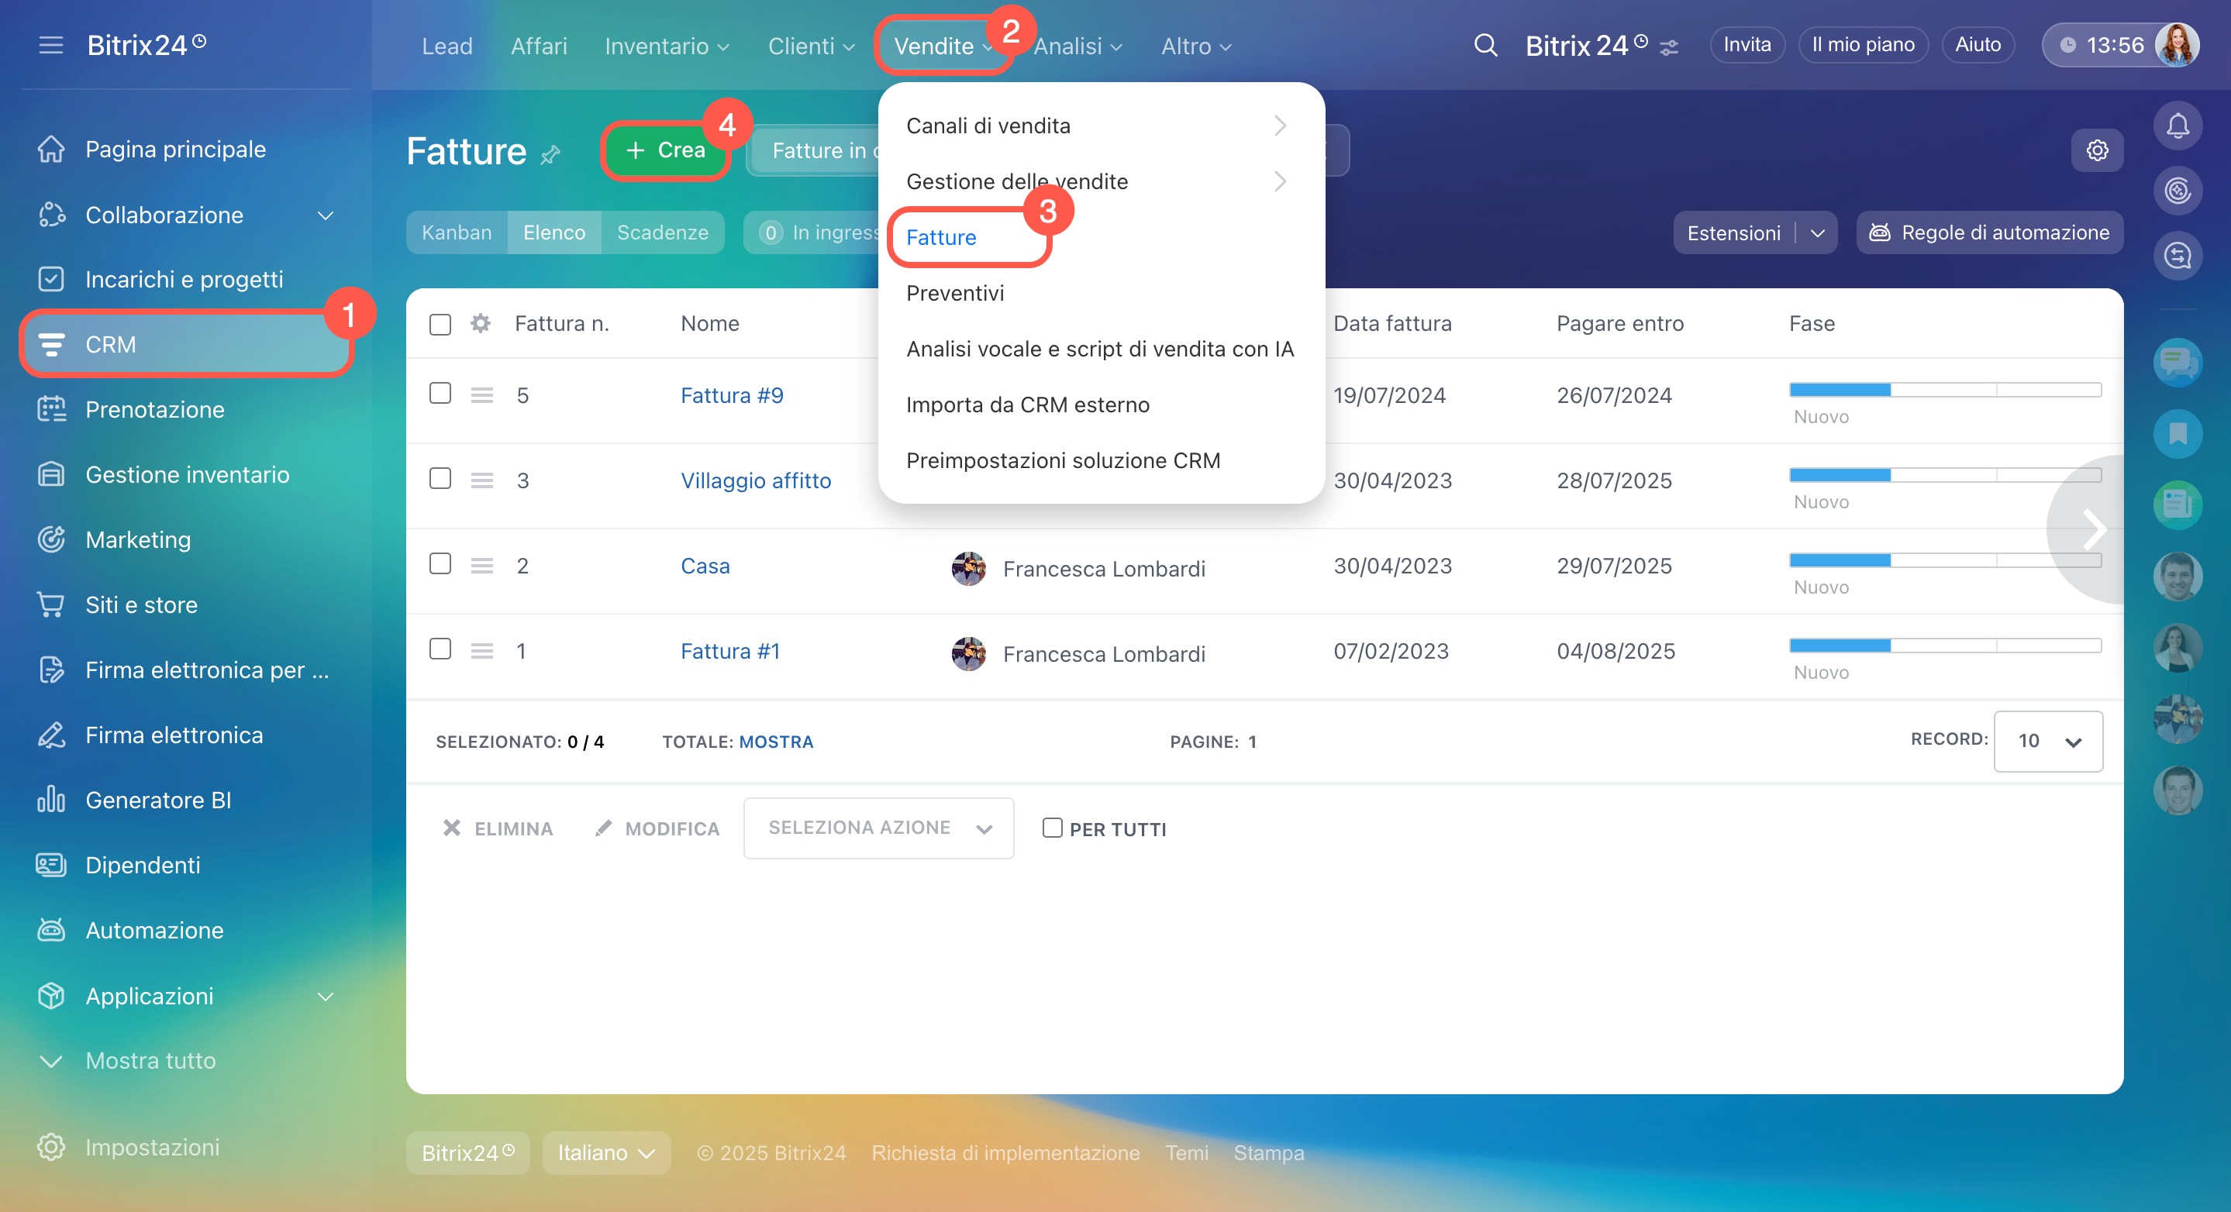
Task: Open the SELEZIONA AZIONE dropdown
Action: 878,828
